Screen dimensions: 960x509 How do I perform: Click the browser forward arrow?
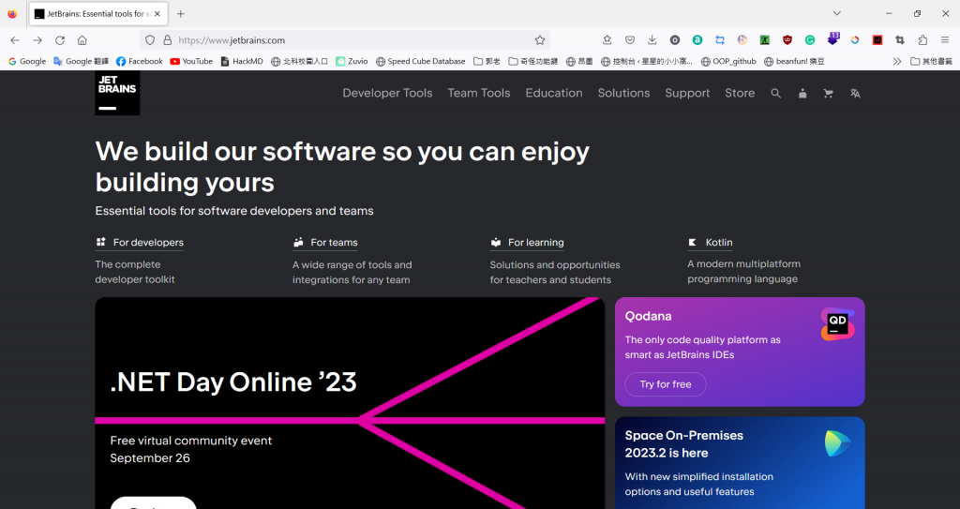(37, 40)
